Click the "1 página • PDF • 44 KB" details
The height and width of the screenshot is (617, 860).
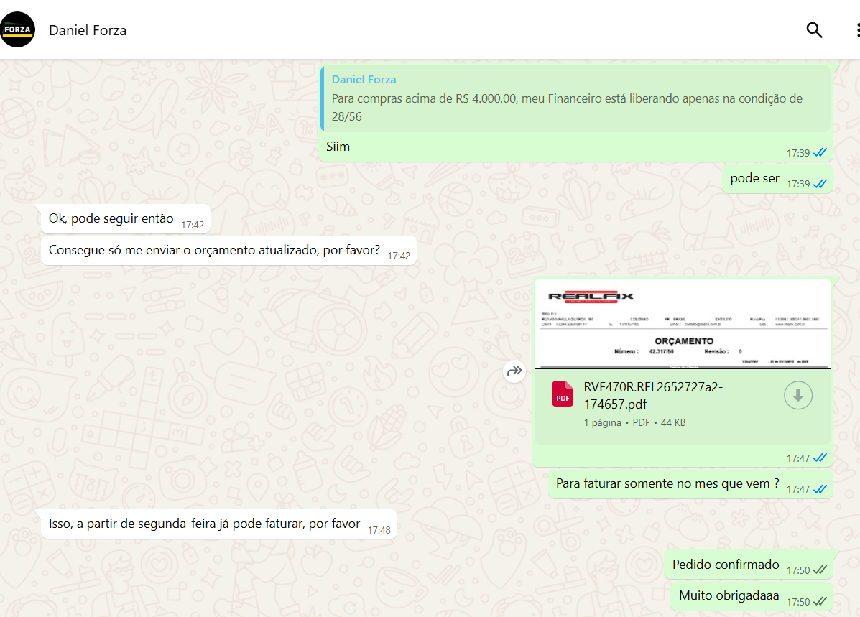point(634,422)
